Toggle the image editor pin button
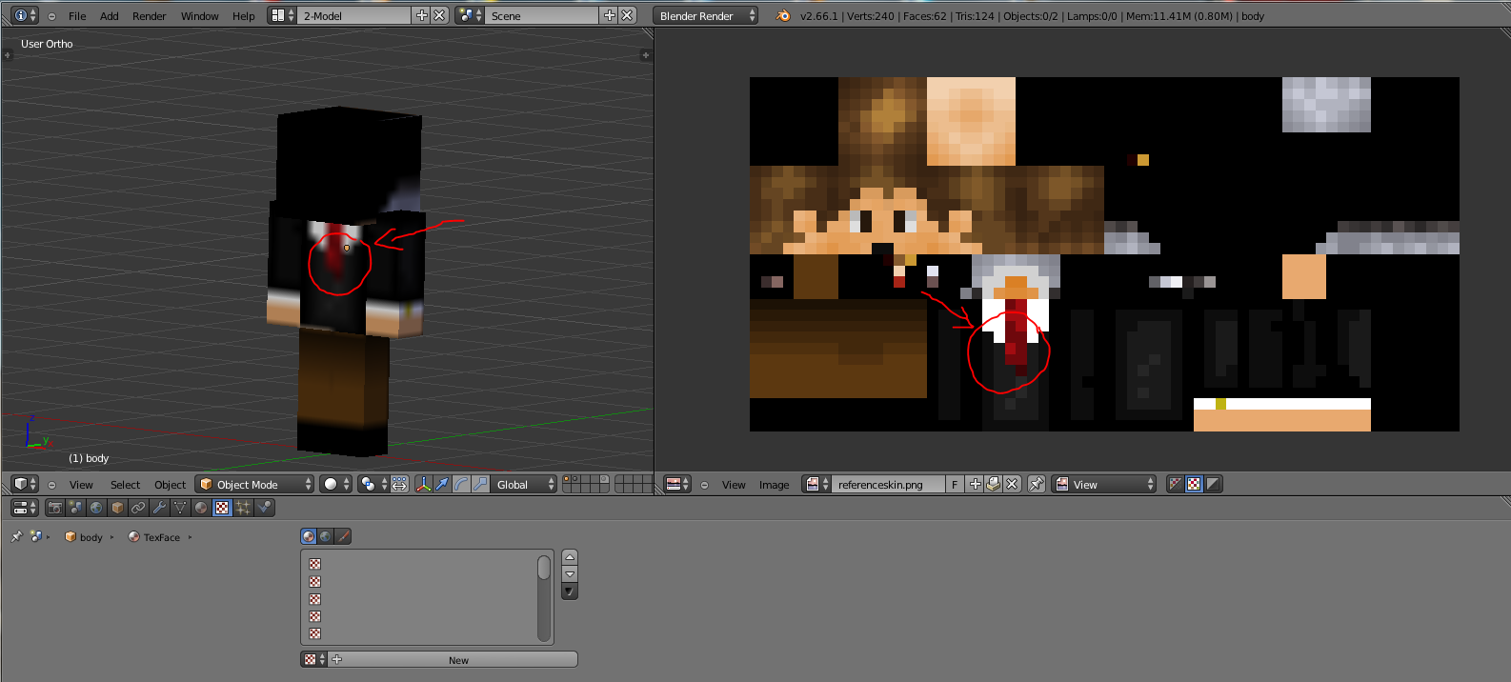1511x682 pixels. [1037, 484]
